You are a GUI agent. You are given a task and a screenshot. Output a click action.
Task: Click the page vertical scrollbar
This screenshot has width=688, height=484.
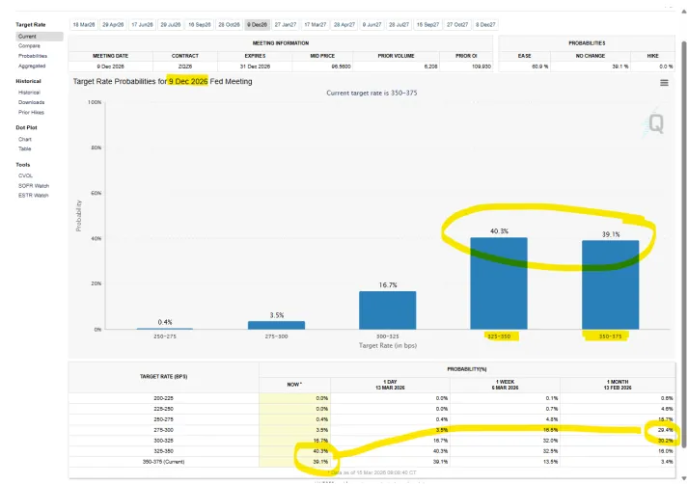point(683,246)
